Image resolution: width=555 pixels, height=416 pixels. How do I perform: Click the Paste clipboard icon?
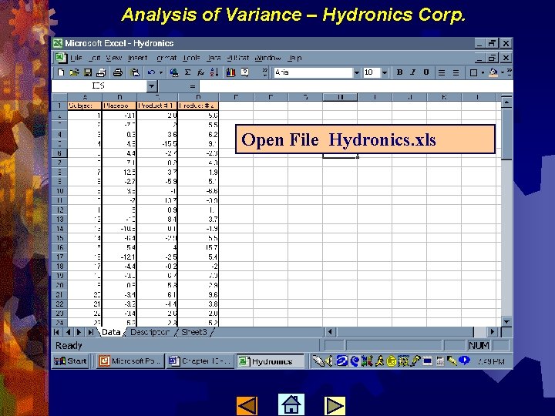pyautogui.click(x=135, y=72)
